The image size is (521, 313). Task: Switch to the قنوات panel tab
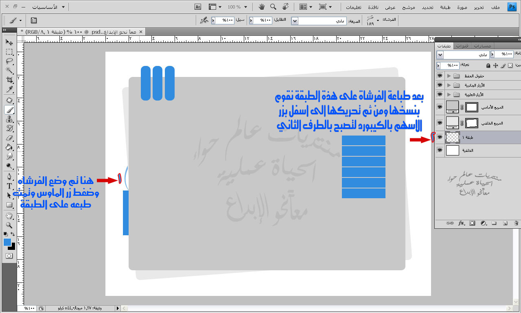click(462, 46)
